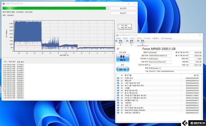Open the 테마(T) menu in CrystalDiskInfo
206x126 pixels.
click(139, 38)
